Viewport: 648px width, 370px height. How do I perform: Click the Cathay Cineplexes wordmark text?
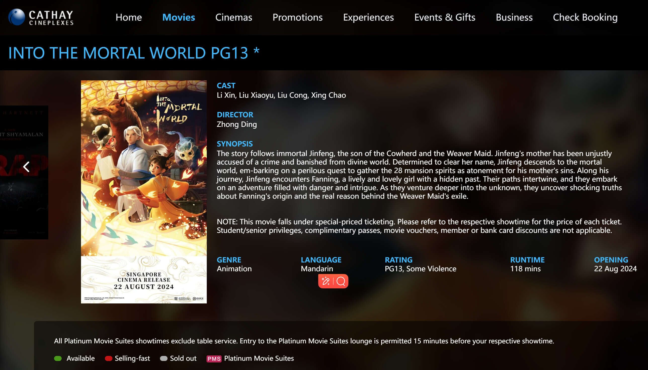pos(51,18)
